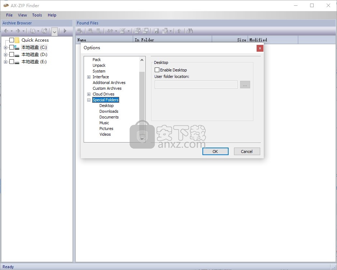Click the play triangle icon in Archive Browser toolbar
Viewport: 337px width, 270px height.
pos(65,31)
